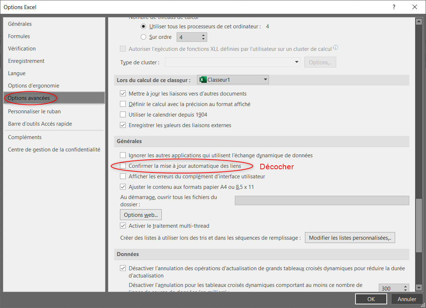The height and width of the screenshot is (308, 426).
Task: Toggle 'Enregistrer les valeurs des liaisons externes'
Action: click(123, 125)
